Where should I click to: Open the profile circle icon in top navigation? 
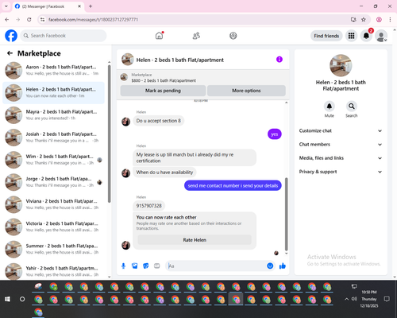233,36
